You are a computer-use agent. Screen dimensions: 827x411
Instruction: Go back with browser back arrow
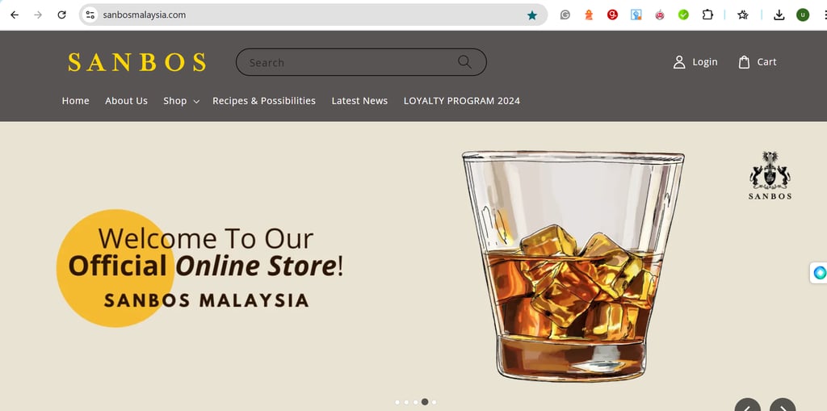pos(15,15)
